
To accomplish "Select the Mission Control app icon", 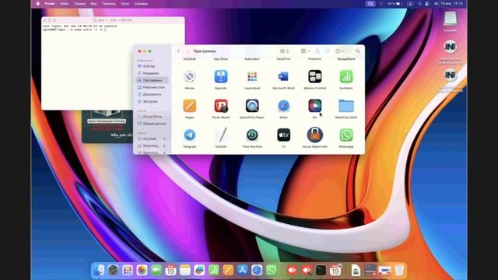I will pyautogui.click(x=314, y=77).
